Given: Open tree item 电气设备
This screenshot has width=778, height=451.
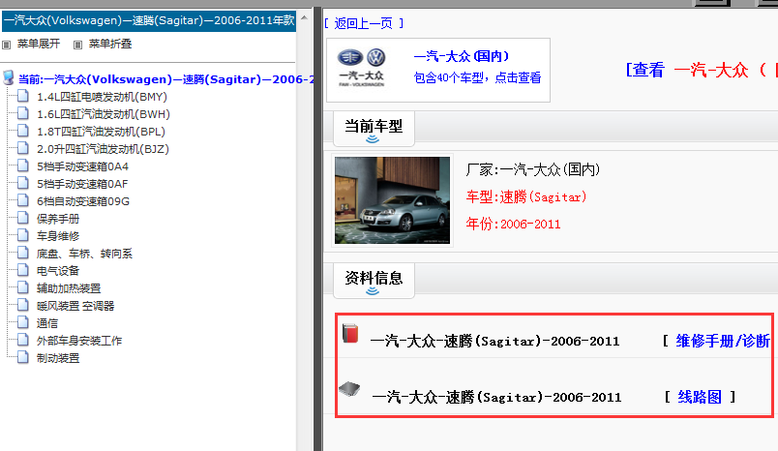Looking at the screenshot, I should 58,271.
